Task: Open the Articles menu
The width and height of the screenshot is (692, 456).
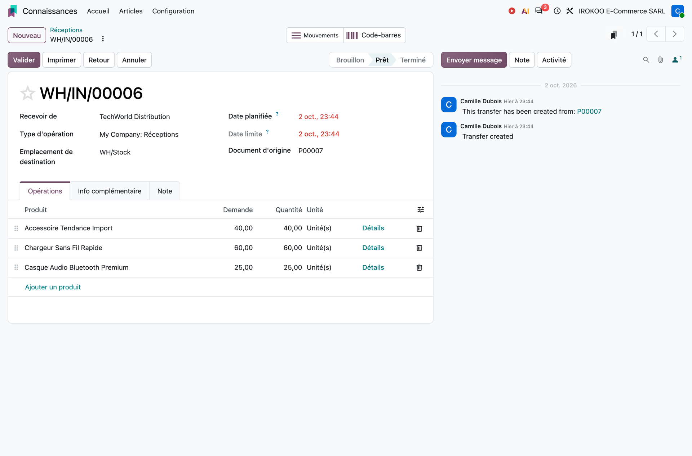Action: point(131,11)
